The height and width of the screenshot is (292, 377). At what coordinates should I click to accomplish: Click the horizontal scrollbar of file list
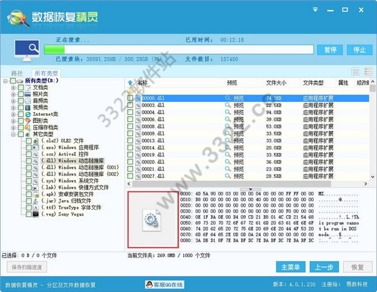(x=232, y=184)
